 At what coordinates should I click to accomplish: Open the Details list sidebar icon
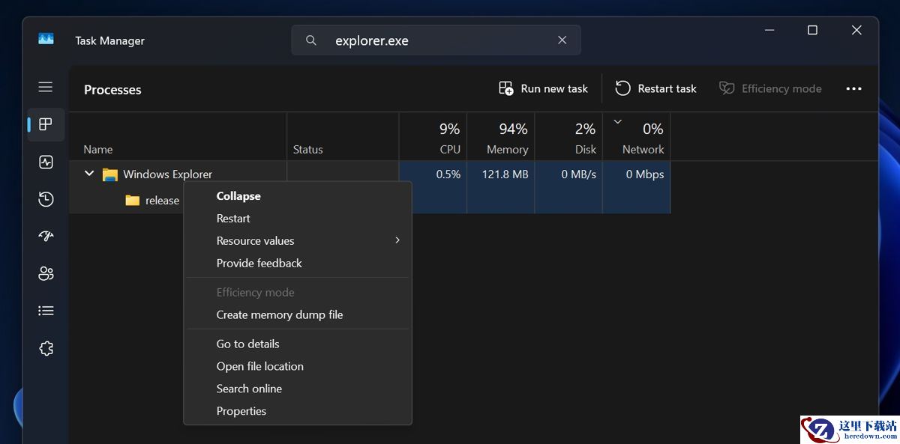point(46,311)
